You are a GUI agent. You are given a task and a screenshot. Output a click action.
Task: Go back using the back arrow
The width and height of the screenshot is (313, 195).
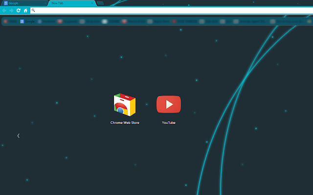(x=4, y=10)
